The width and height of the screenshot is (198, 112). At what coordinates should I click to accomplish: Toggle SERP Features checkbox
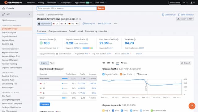point(152,110)
